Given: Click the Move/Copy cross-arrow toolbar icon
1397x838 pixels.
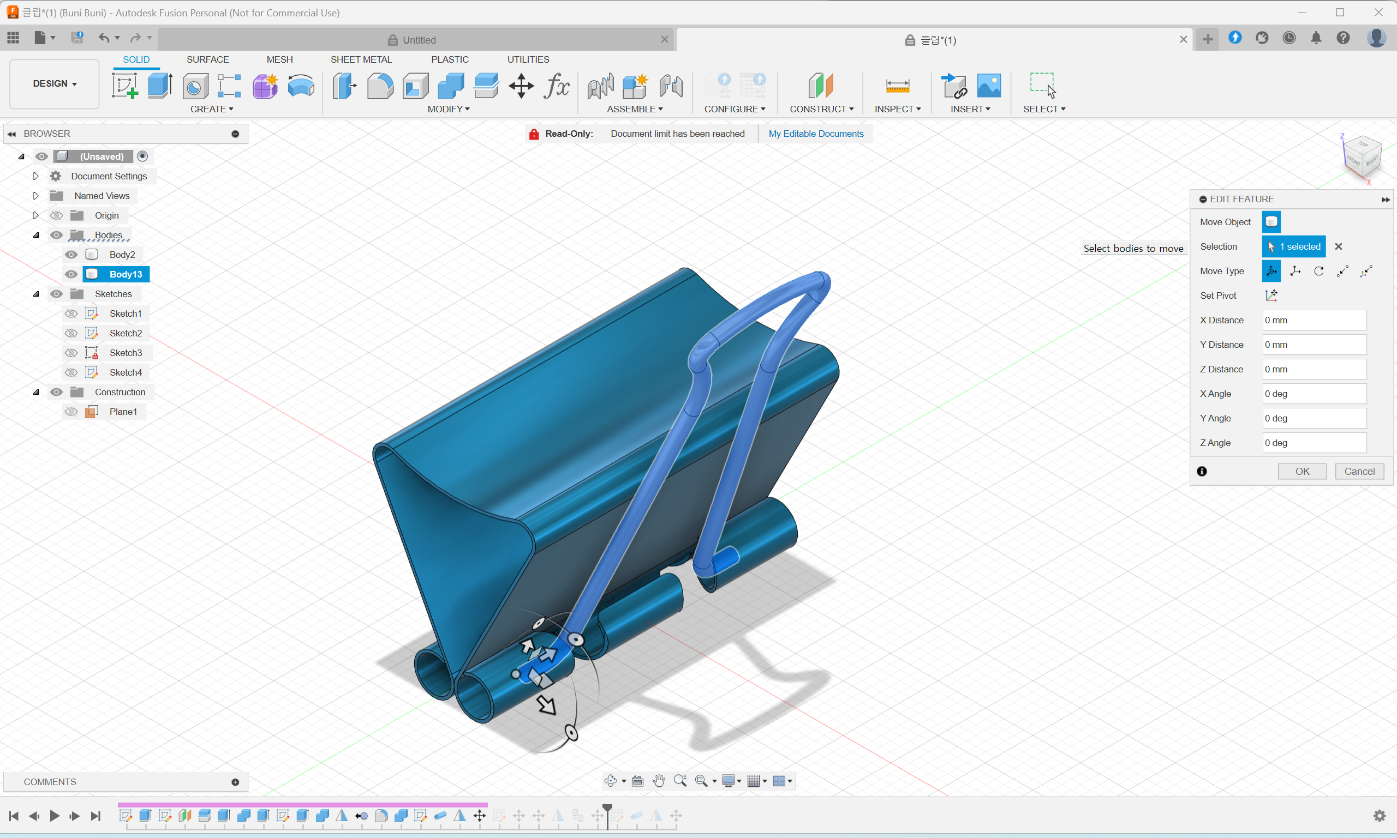Looking at the screenshot, I should tap(521, 86).
